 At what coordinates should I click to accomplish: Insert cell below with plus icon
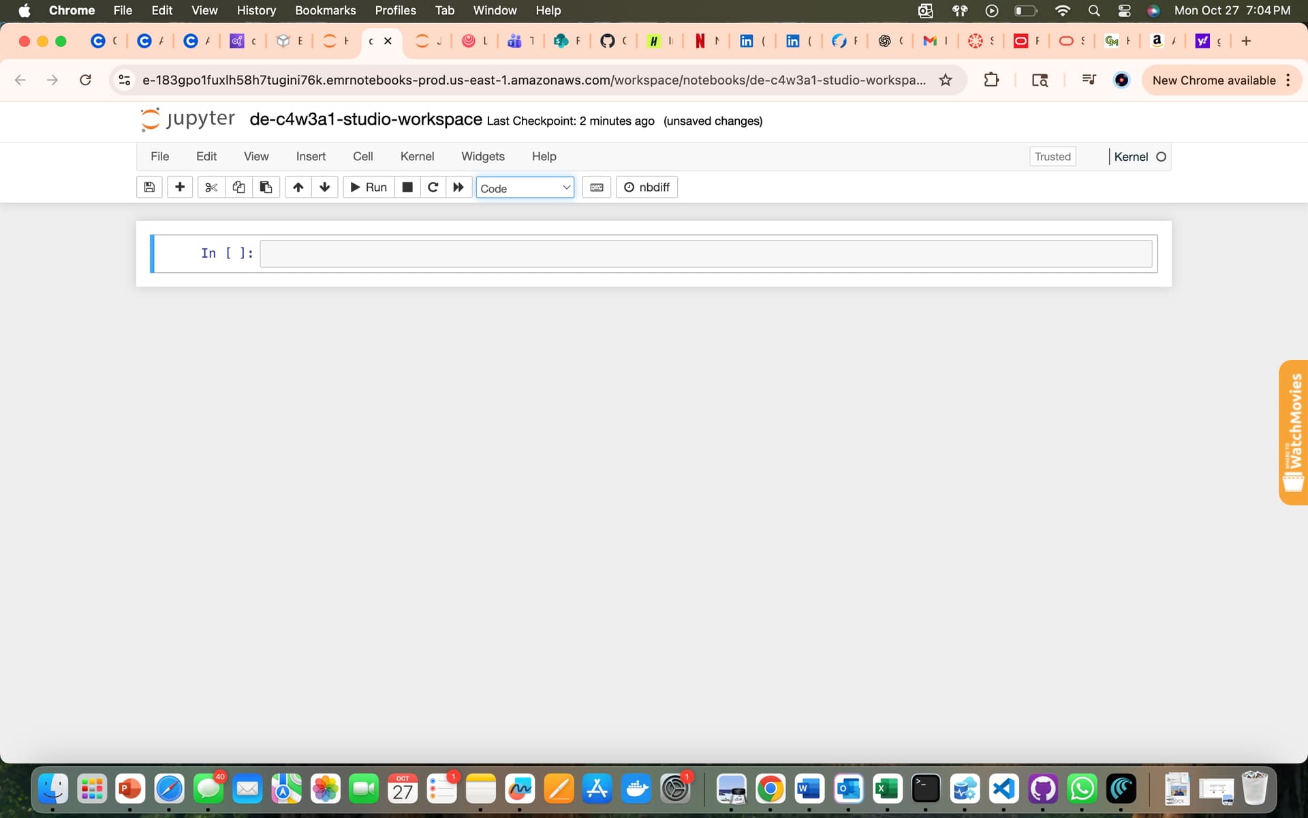[180, 187]
